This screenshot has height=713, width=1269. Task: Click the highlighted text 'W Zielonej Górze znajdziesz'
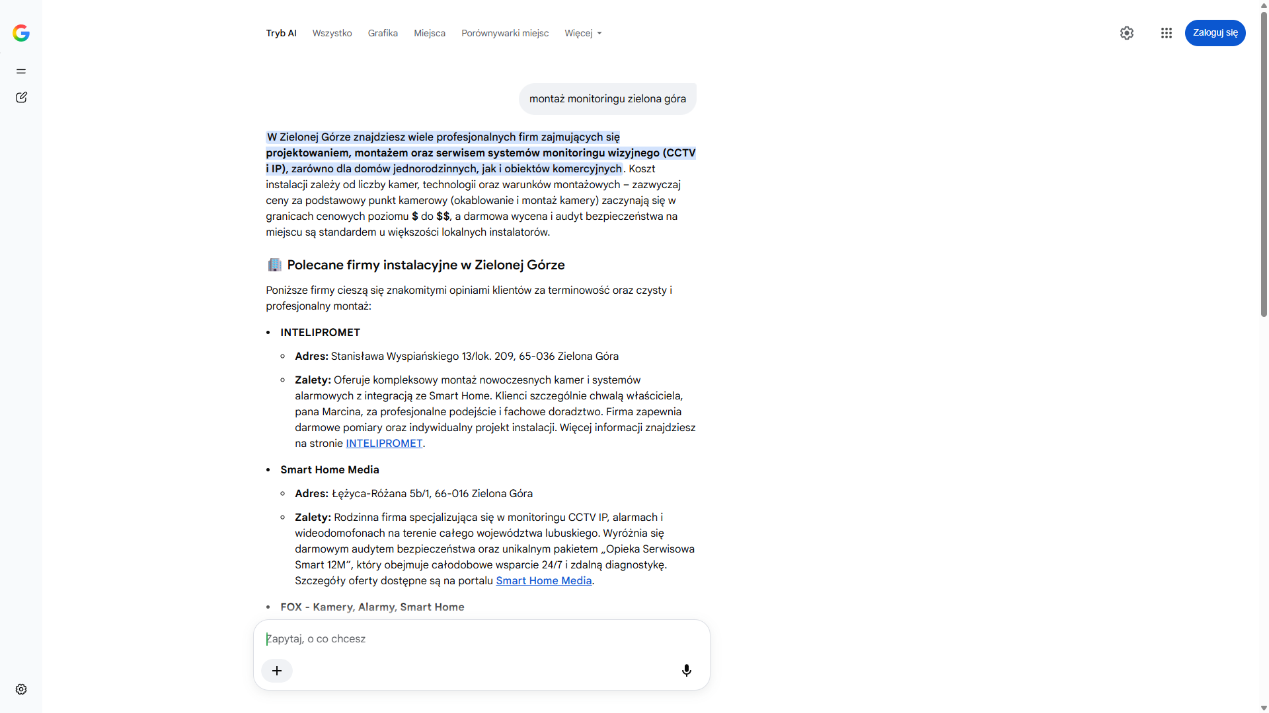[336, 137]
